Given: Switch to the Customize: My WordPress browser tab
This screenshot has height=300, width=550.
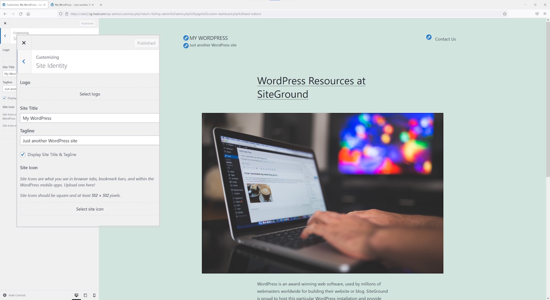Looking at the screenshot, I should [x=24, y=5].
